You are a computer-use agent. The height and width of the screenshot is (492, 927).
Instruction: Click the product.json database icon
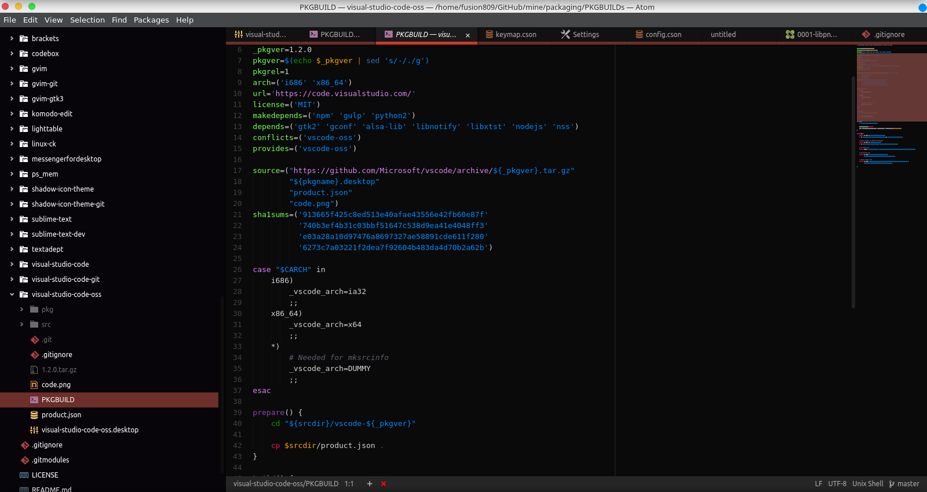point(34,415)
